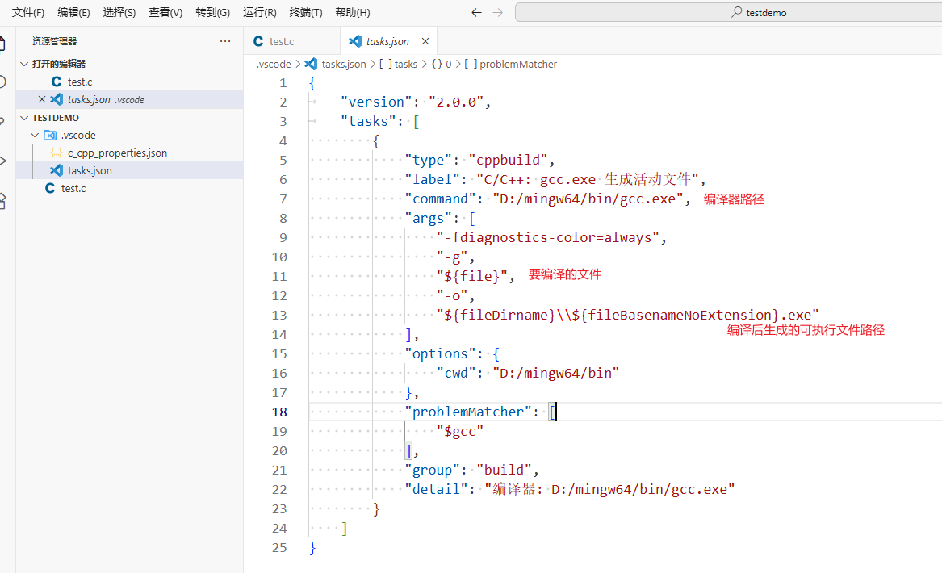Screen dimensions: 942x573
Task: Click the testdemo command search box
Action: pyautogui.click(x=728, y=13)
